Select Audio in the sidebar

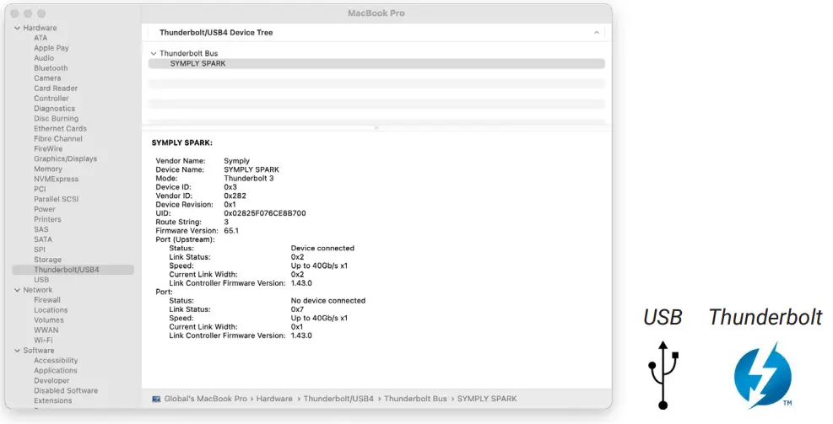point(44,58)
